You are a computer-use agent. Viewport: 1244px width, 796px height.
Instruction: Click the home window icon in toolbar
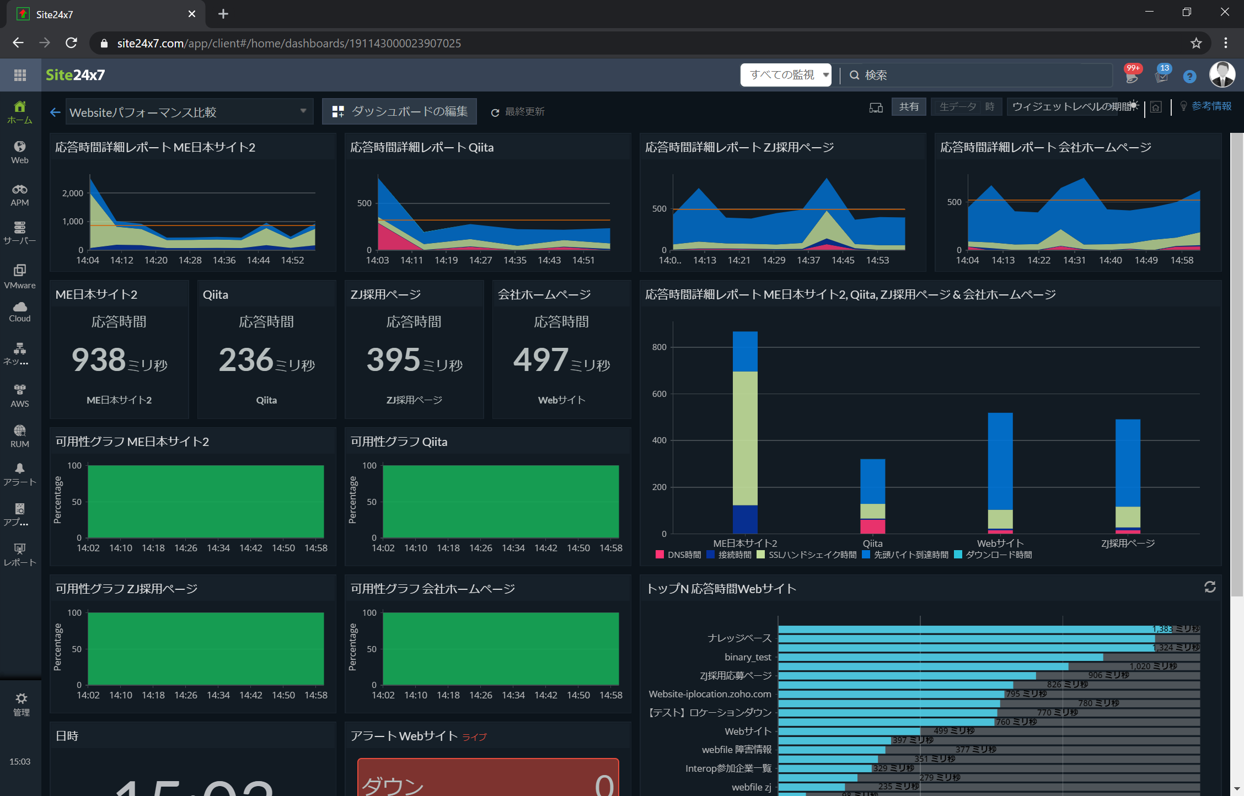tap(1156, 107)
